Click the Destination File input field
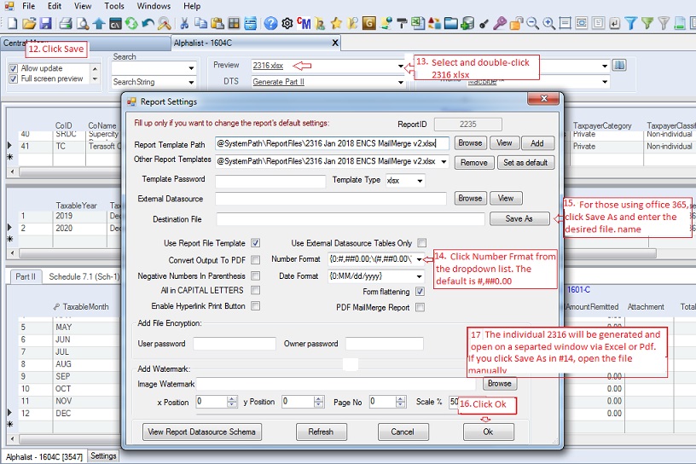696x464 pixels. click(x=351, y=219)
